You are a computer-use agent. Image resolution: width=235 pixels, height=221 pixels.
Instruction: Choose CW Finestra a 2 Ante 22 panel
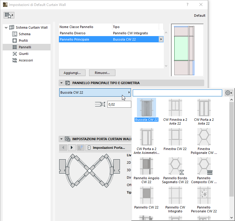pyautogui.click(x=175, y=108)
